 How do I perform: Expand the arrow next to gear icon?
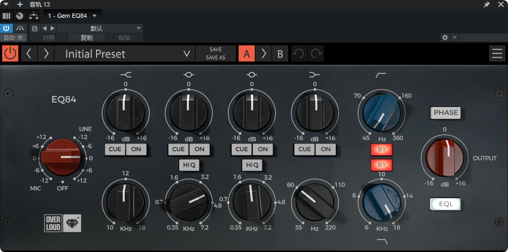point(455,37)
